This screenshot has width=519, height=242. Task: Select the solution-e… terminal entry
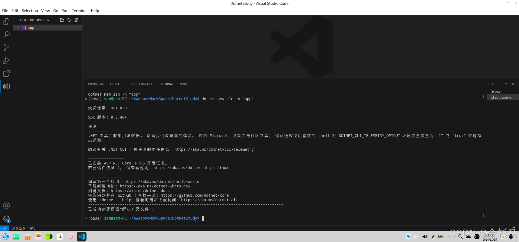coord(503,98)
